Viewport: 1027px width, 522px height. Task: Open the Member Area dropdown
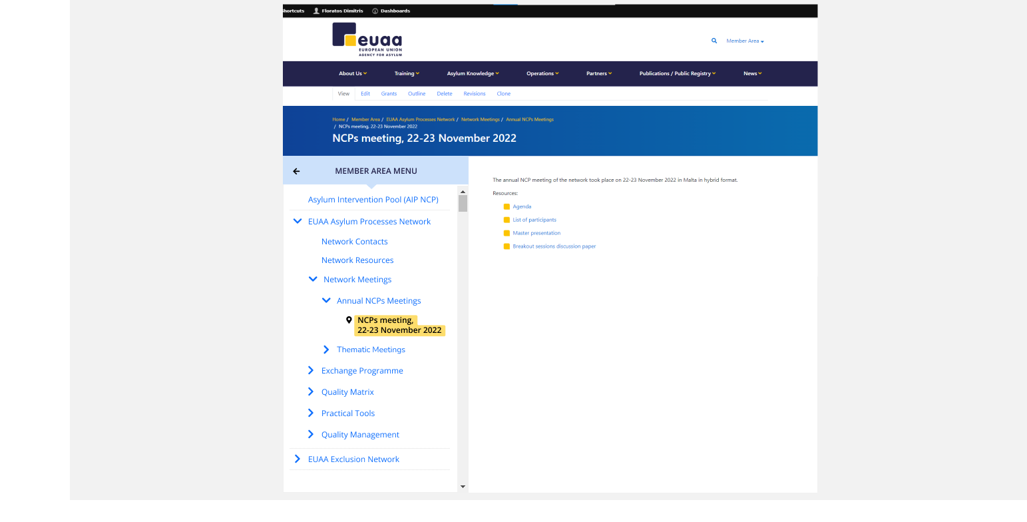click(x=745, y=41)
